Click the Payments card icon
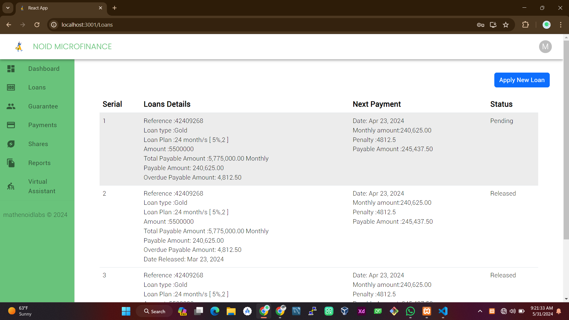 click(x=11, y=125)
